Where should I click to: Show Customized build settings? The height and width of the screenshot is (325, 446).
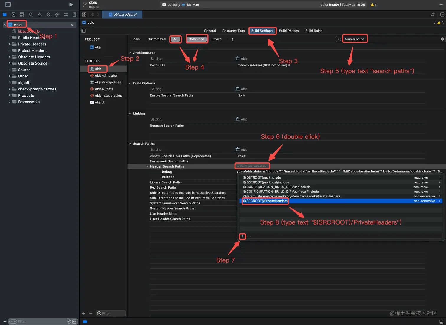157,39
